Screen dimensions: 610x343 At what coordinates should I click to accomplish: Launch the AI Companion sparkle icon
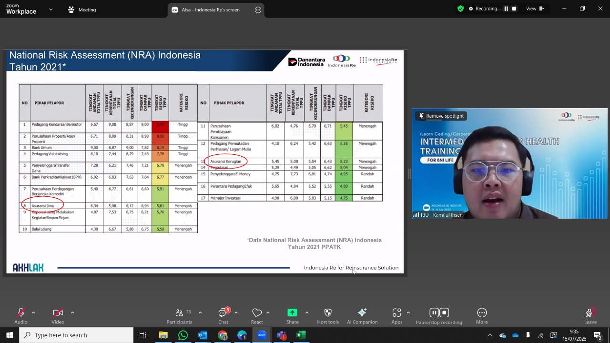click(362, 313)
